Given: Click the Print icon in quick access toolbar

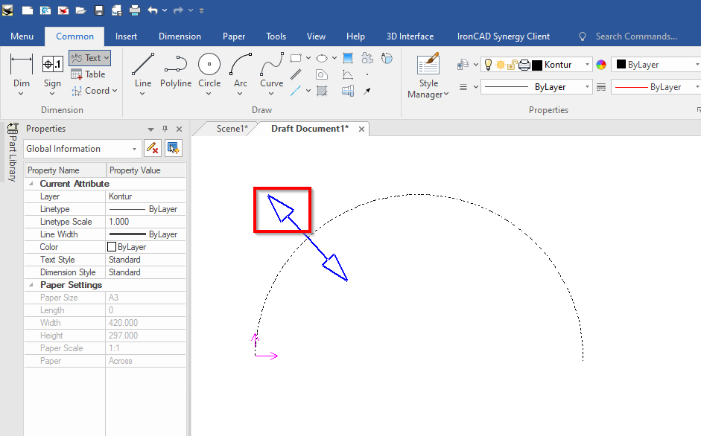Looking at the screenshot, I should (135, 10).
